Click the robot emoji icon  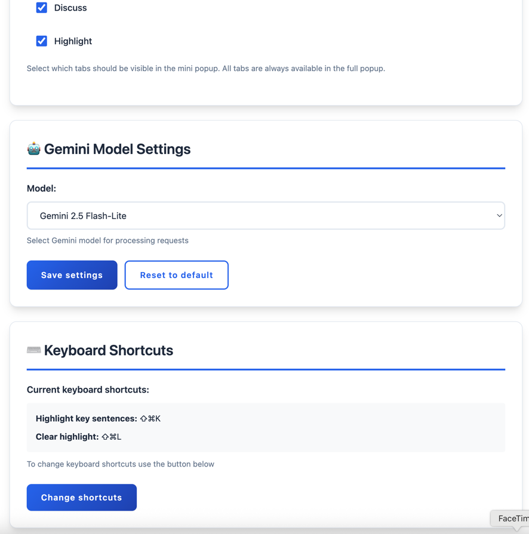click(x=34, y=149)
